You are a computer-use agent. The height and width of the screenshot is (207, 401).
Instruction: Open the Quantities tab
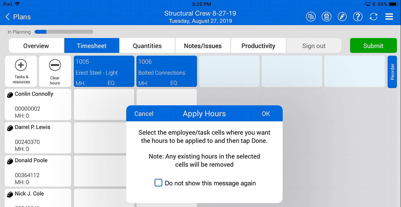click(147, 46)
